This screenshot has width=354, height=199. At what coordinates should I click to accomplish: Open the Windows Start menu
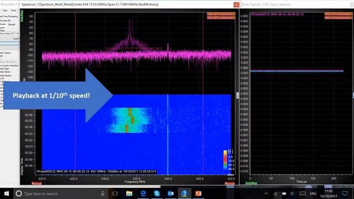coord(7,193)
